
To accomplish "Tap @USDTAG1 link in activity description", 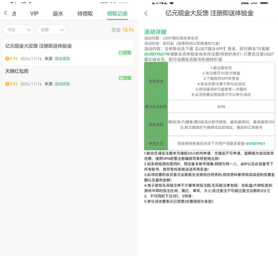I will click(155, 54).
